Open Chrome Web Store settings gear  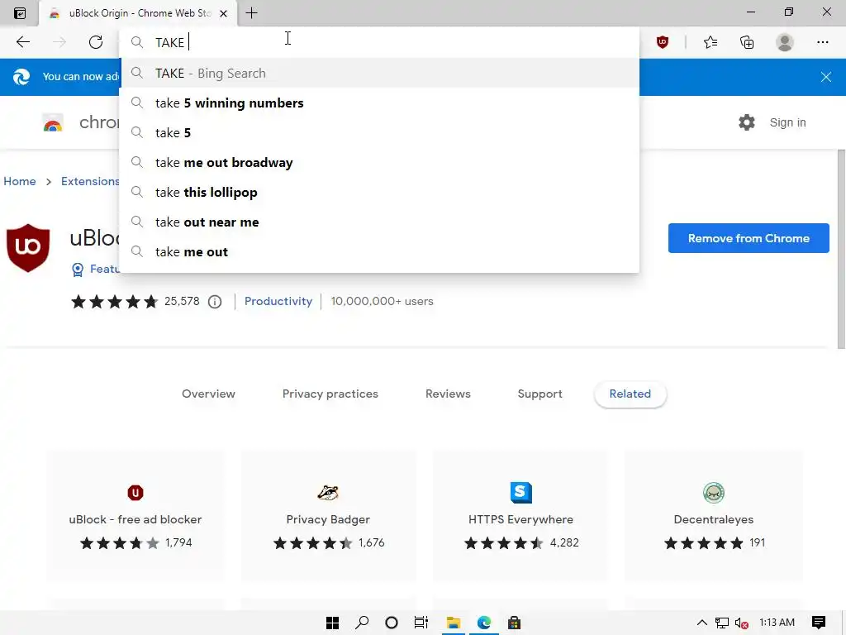pyautogui.click(x=747, y=122)
